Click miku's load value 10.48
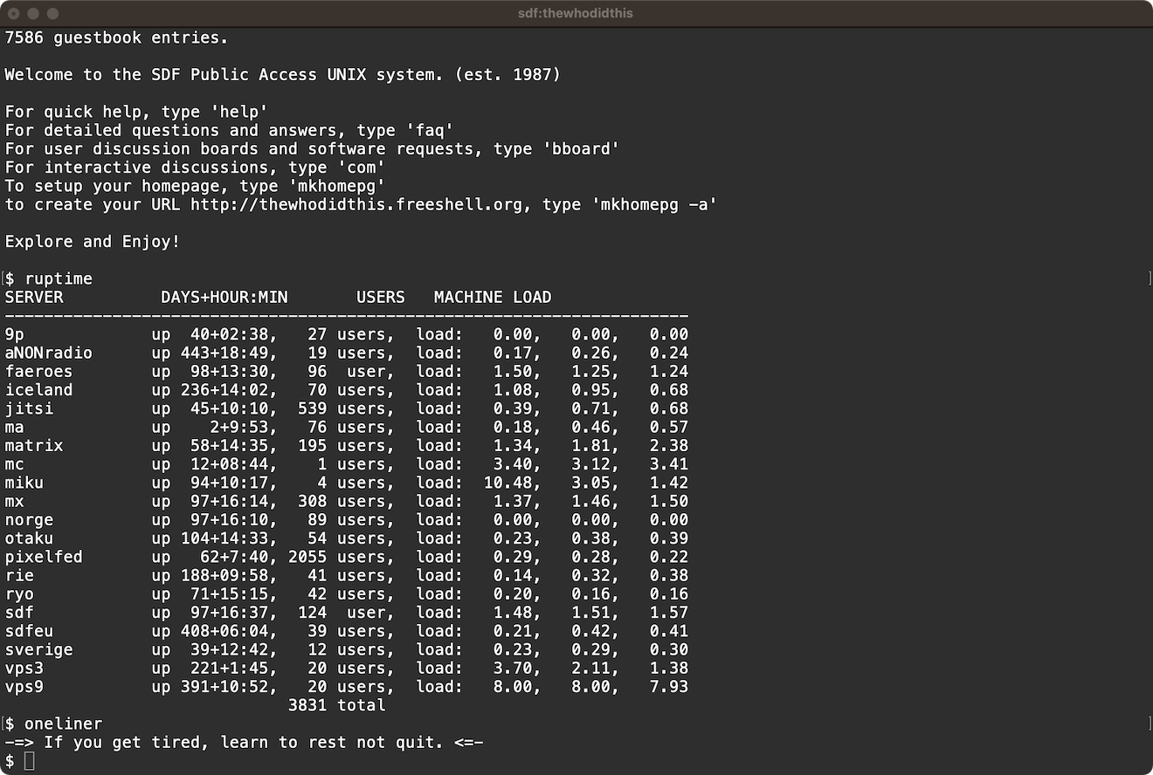The image size is (1153, 775). (x=508, y=483)
